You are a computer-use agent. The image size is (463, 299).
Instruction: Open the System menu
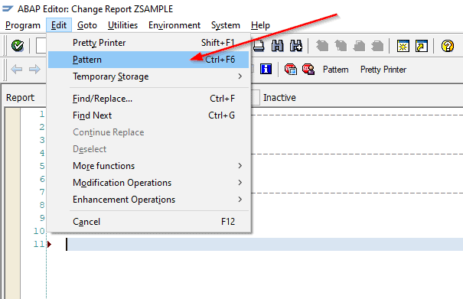coord(225,25)
